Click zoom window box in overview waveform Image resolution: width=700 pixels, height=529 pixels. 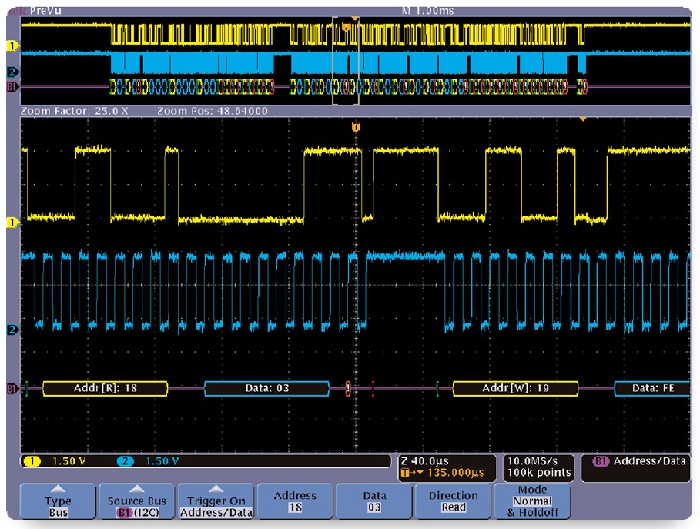tap(345, 62)
